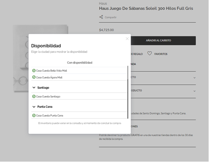The image size is (209, 162).
Task: Click the product title Haus Juego De Sábanas
Action: [x=146, y=8]
